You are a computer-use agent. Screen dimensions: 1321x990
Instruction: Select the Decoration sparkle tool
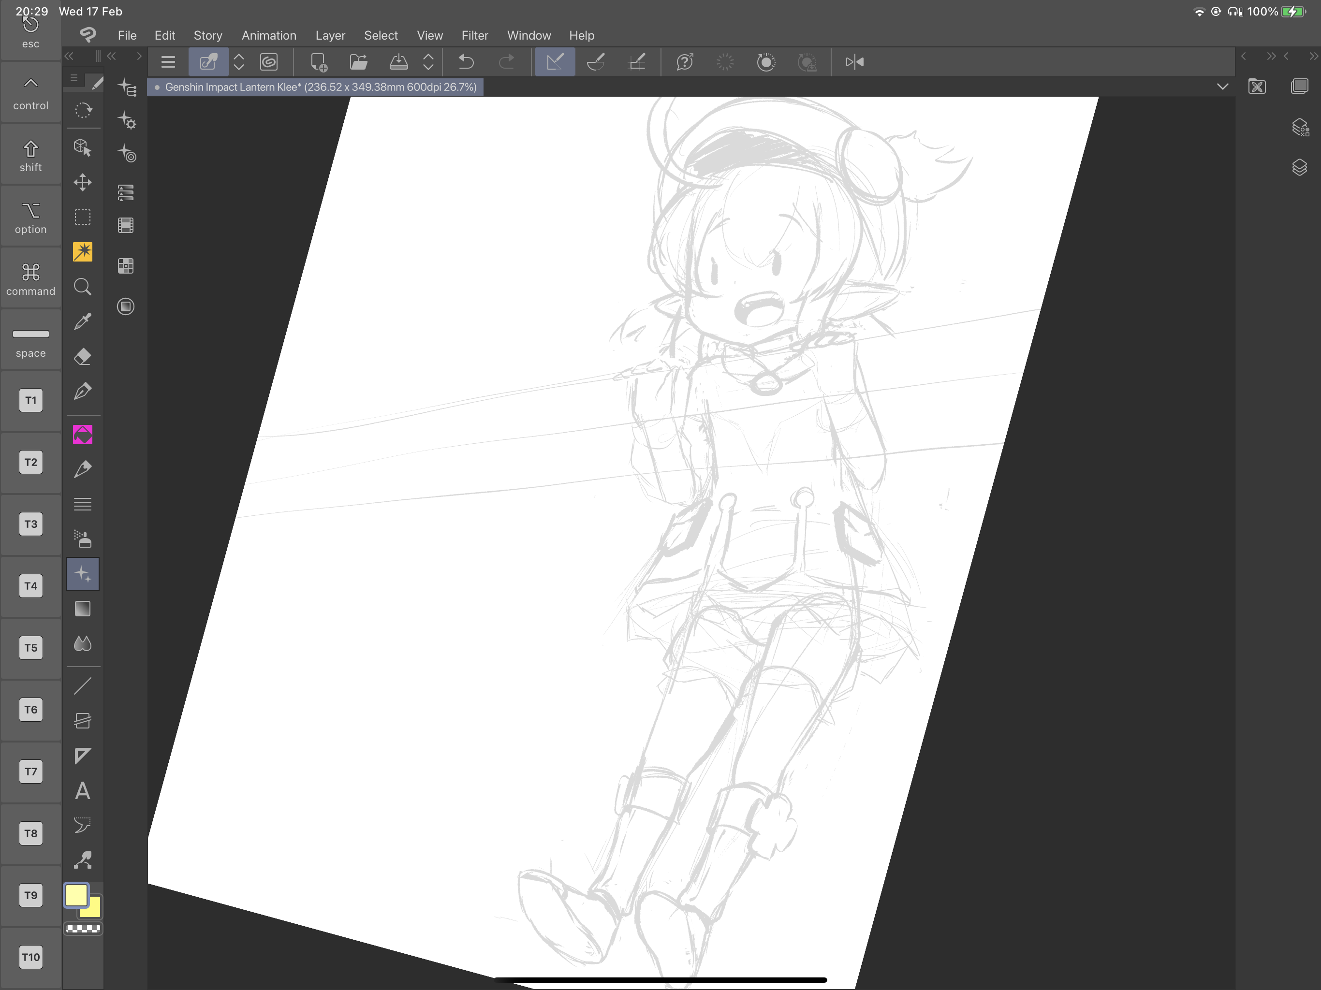point(82,574)
